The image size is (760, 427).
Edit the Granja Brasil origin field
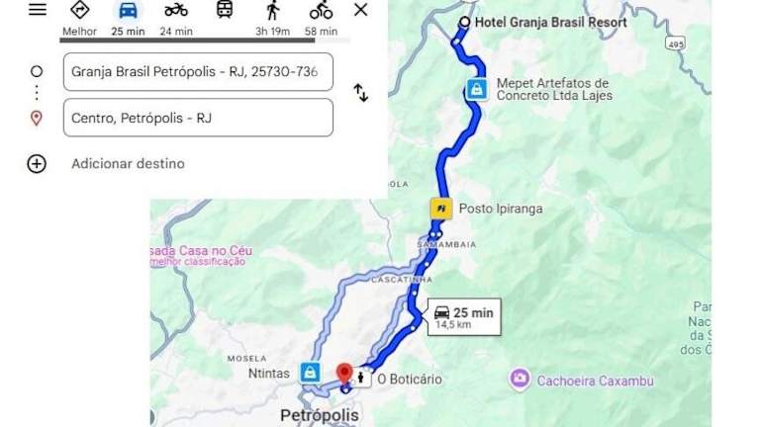click(198, 71)
